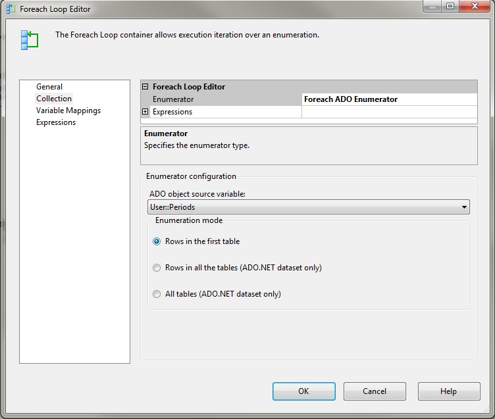Collapse the Foreach Loop Editor category
Screen dimensions: 495x419
[145, 87]
